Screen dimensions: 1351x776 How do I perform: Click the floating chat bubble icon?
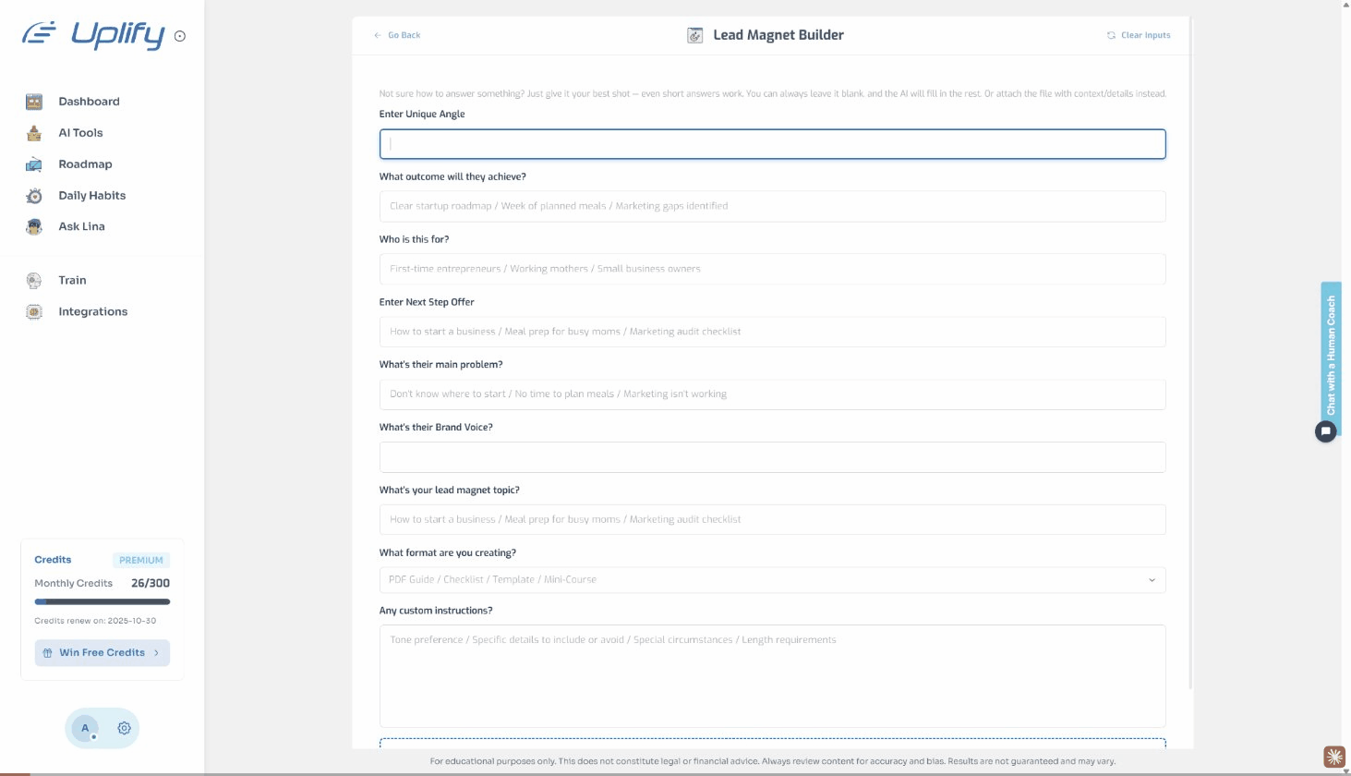(x=1325, y=431)
